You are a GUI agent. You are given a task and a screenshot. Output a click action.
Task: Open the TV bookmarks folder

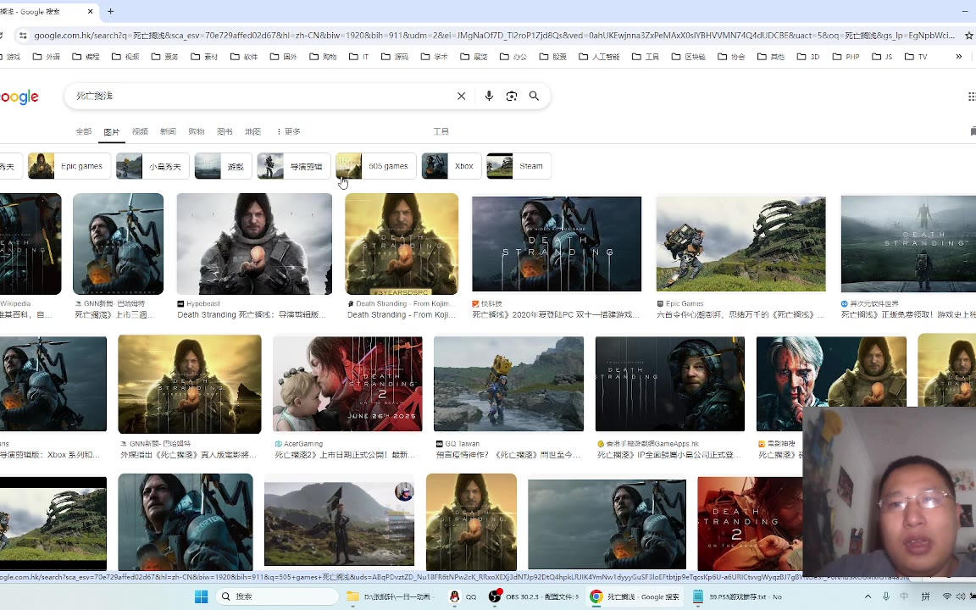click(916, 57)
